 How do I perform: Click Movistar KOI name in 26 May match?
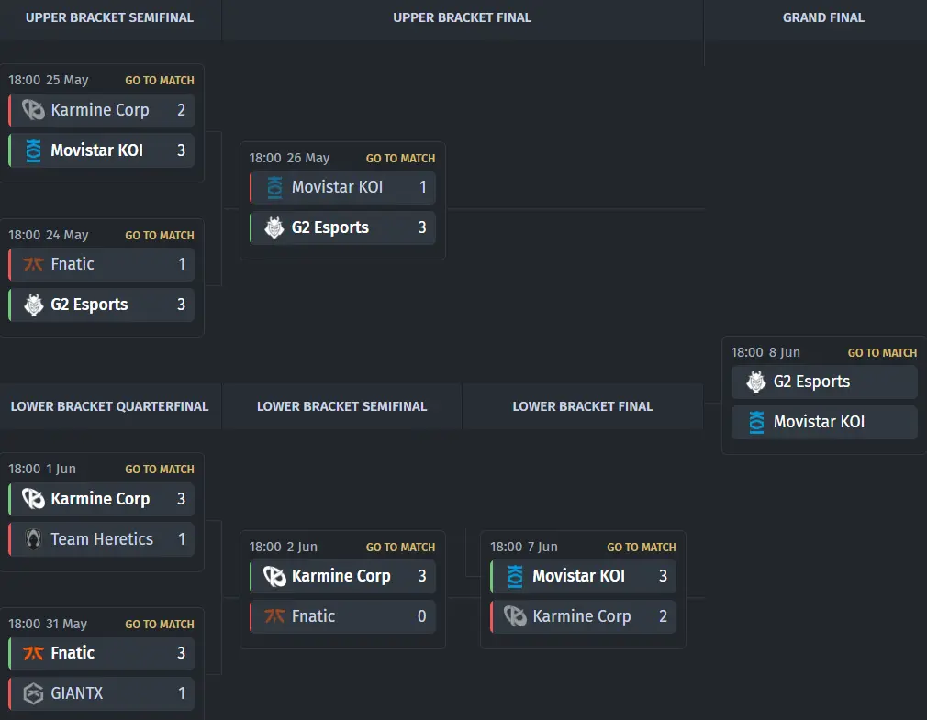(x=338, y=187)
